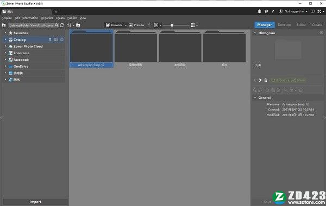Screen dimensions: 326x206
Task: Open the Not logged in account menu
Action: pyautogui.click(x=293, y=11)
